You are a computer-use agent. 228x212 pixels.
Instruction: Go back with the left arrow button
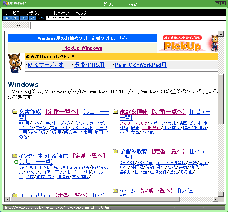click(x=15, y=18)
